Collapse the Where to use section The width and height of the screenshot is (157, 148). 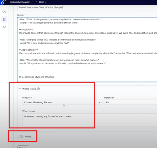point(20,89)
